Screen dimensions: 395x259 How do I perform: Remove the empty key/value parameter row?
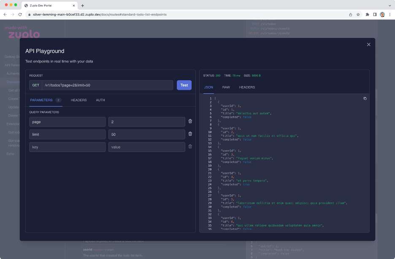click(x=190, y=146)
